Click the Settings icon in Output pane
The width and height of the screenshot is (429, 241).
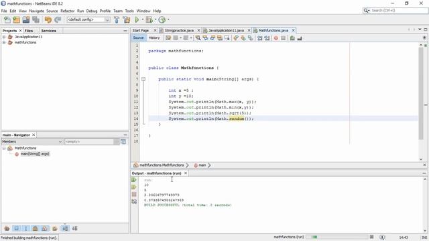(x=134, y=202)
